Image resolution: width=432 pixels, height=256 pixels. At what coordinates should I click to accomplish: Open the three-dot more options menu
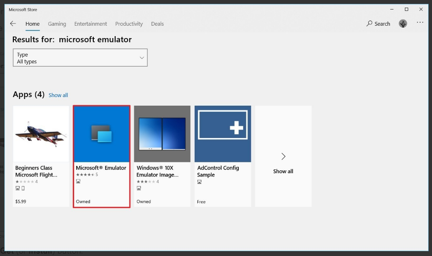[x=420, y=23]
